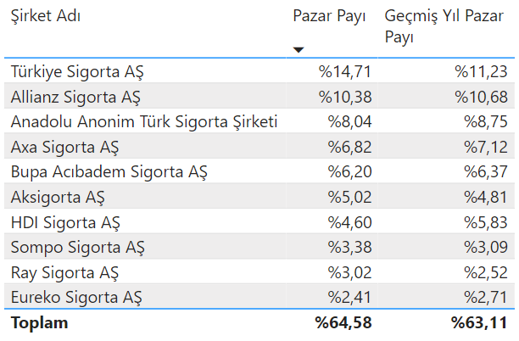The height and width of the screenshot is (341, 519).
Task: Select the %64,58 total market share
Action: [343, 323]
